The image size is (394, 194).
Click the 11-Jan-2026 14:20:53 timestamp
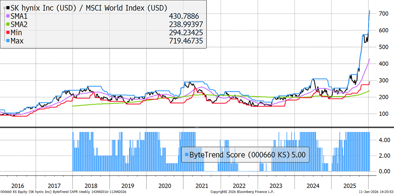point(376,192)
